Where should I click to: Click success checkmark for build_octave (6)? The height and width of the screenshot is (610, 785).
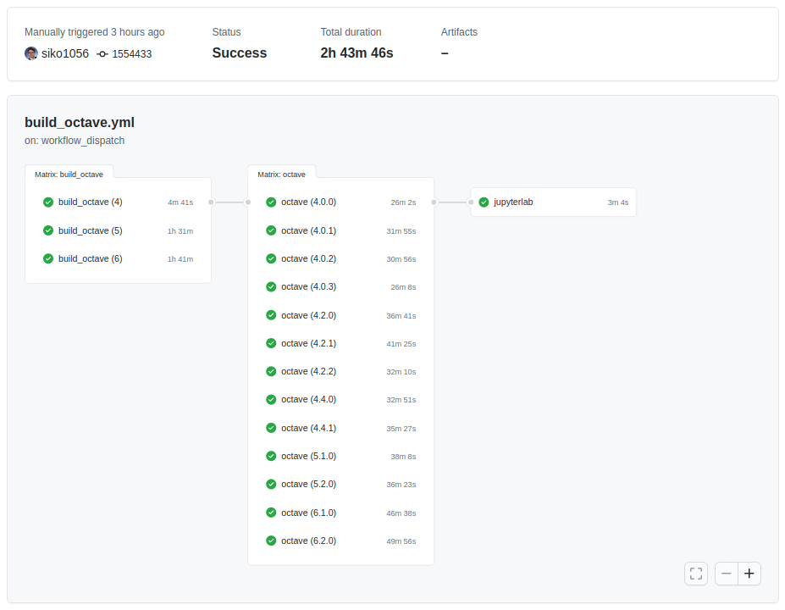pos(48,258)
